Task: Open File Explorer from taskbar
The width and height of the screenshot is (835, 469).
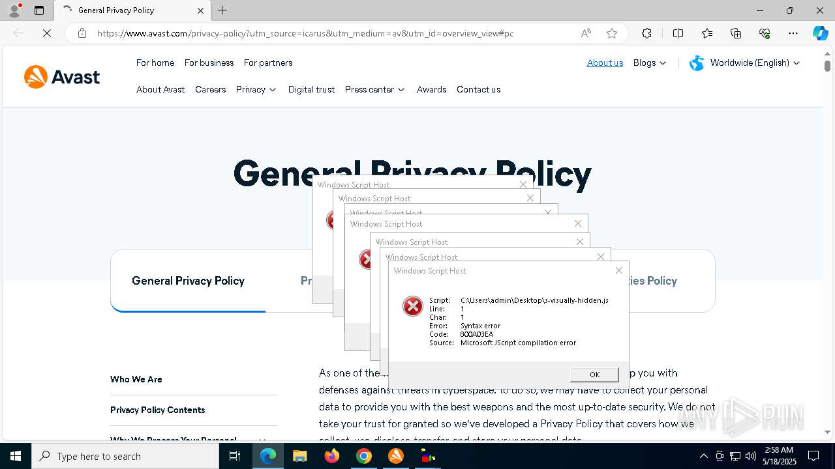Action: pos(299,456)
